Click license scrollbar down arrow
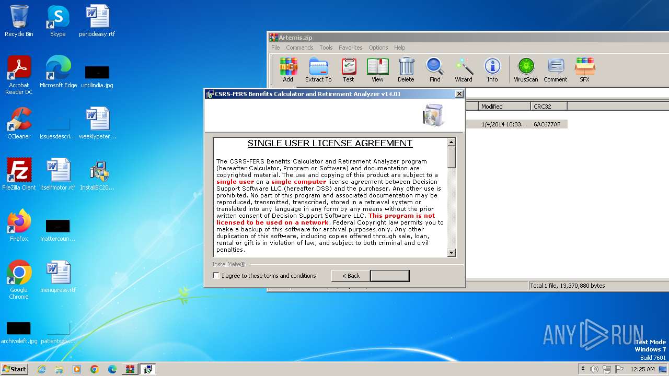Viewport: 669px width, 376px height. pyautogui.click(x=452, y=253)
